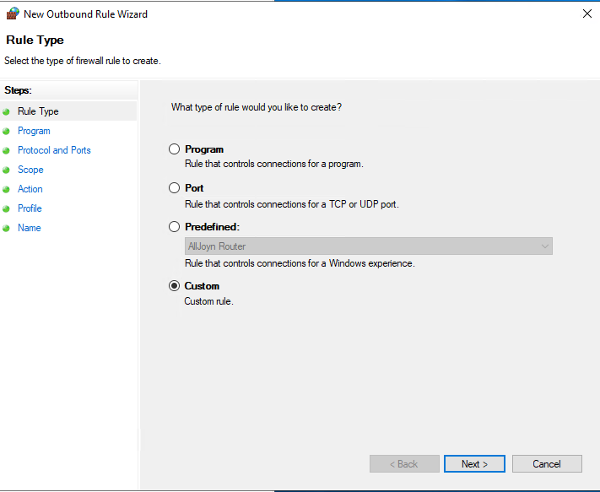Click the green bullet beside Rule Type
This screenshot has height=492, width=600.
6,111
